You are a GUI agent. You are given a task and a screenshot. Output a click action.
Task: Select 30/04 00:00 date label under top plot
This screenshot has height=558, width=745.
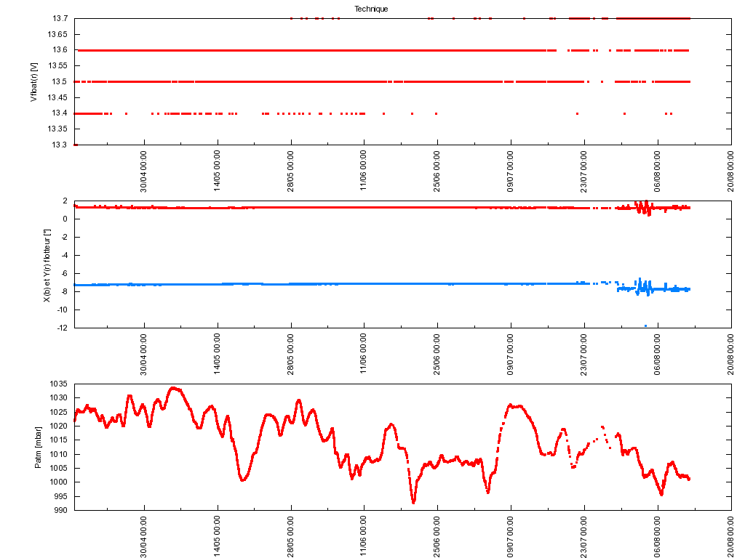pyautogui.click(x=144, y=171)
